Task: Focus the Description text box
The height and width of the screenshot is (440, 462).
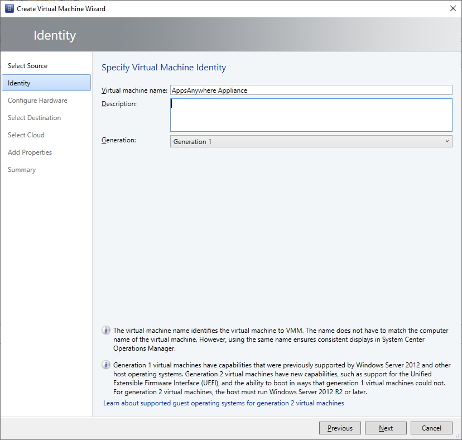Action: pos(311,114)
